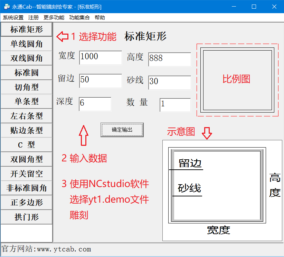284x257 pixels.
Task: Pick the 切角型 option
Action: click(26, 87)
